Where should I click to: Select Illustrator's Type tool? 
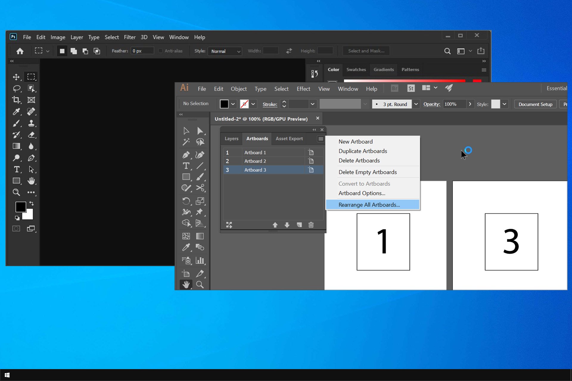(x=186, y=166)
